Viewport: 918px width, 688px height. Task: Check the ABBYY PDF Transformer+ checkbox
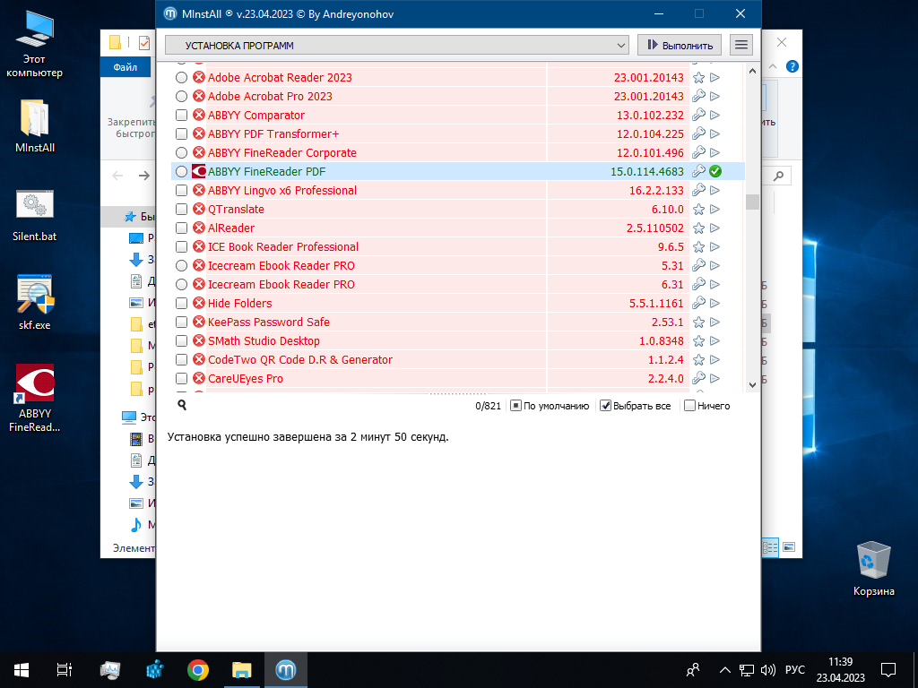(181, 134)
